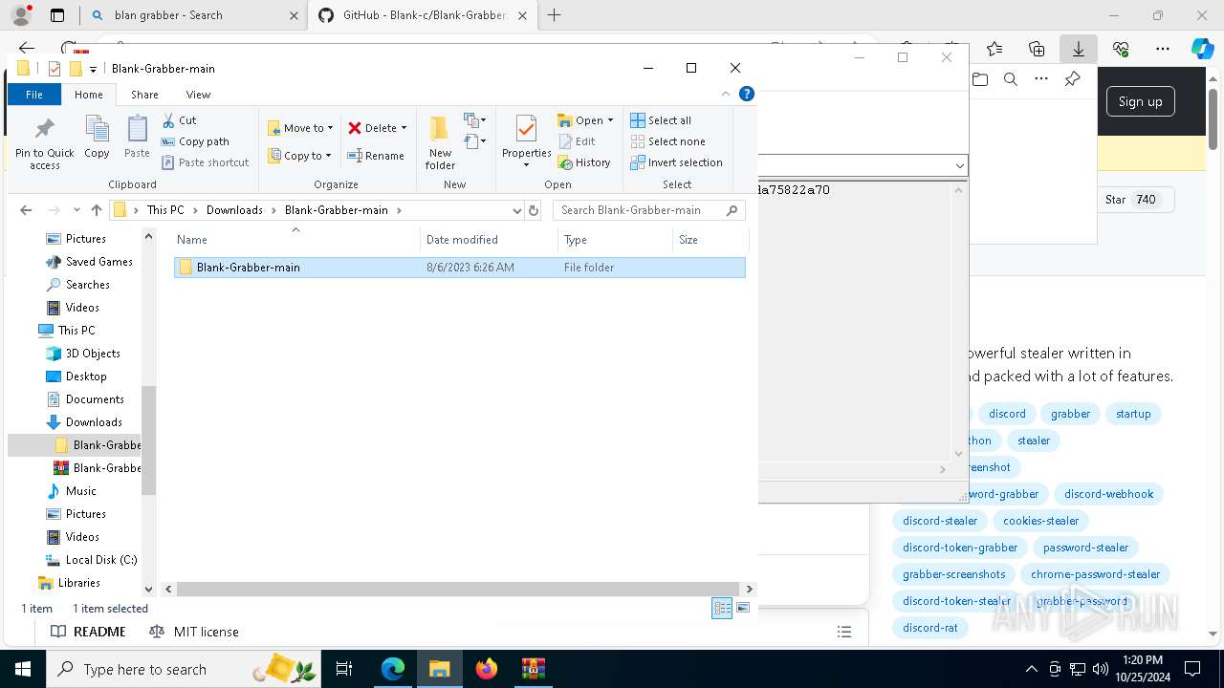1224x688 pixels.
Task: Open the File tab
Action: pyautogui.click(x=34, y=95)
